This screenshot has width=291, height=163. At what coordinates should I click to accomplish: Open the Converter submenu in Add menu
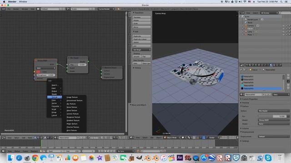[55, 106]
